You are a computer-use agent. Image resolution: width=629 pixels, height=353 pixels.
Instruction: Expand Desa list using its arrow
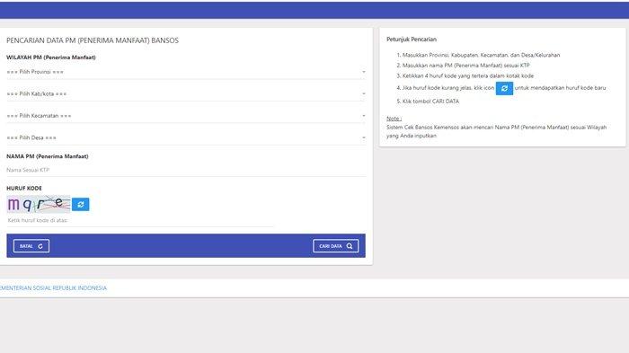(x=363, y=137)
